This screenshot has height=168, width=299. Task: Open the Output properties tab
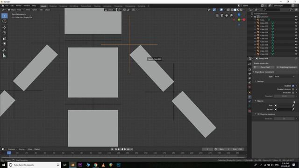(249, 74)
